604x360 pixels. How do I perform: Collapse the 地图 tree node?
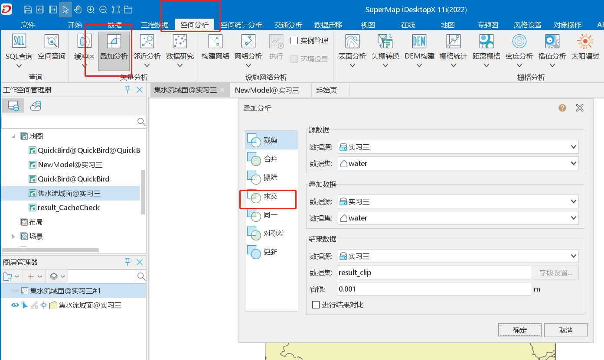coord(13,136)
